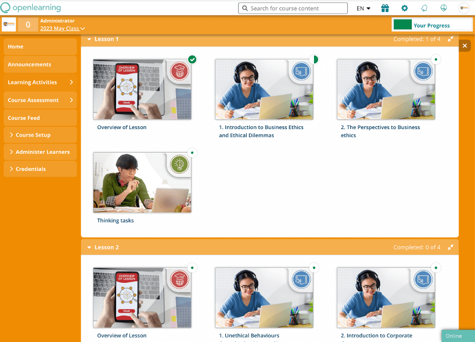Click the Lesson 2 fullscreen arrows icon
Viewport: 475px width, 342px height.
451,247
